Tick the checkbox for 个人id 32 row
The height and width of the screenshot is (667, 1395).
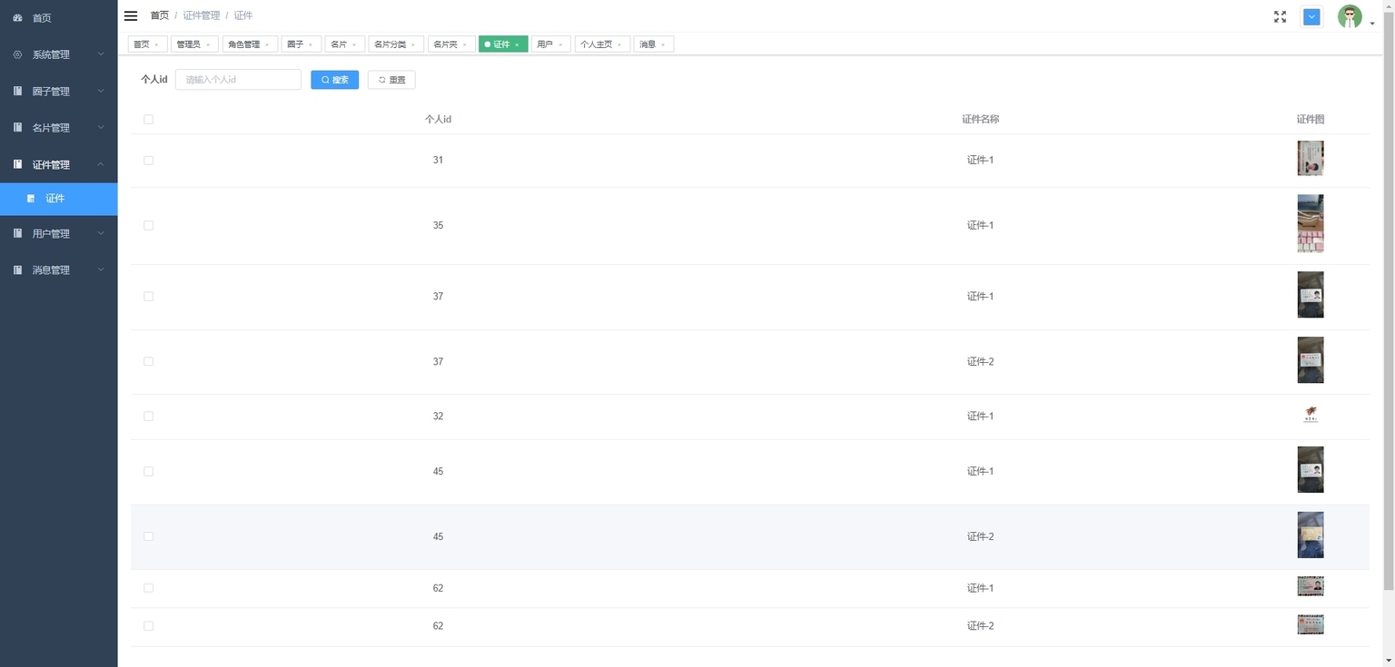click(x=149, y=417)
